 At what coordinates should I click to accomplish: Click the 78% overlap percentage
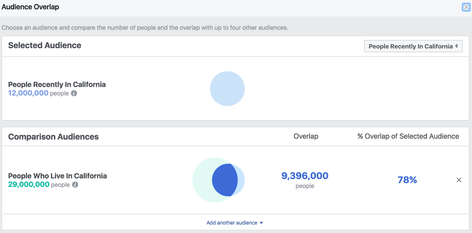407,180
